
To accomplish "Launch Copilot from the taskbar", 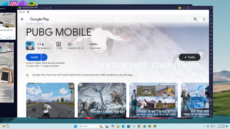I will click(x=113, y=126).
